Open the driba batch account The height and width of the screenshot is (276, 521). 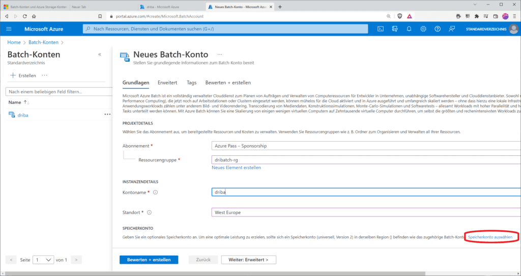(x=23, y=115)
